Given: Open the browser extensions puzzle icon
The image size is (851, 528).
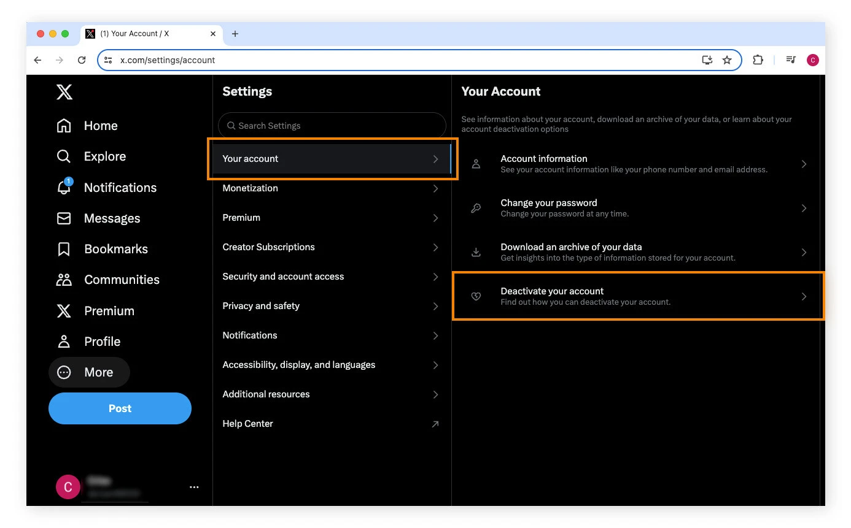Looking at the screenshot, I should pyautogui.click(x=758, y=60).
